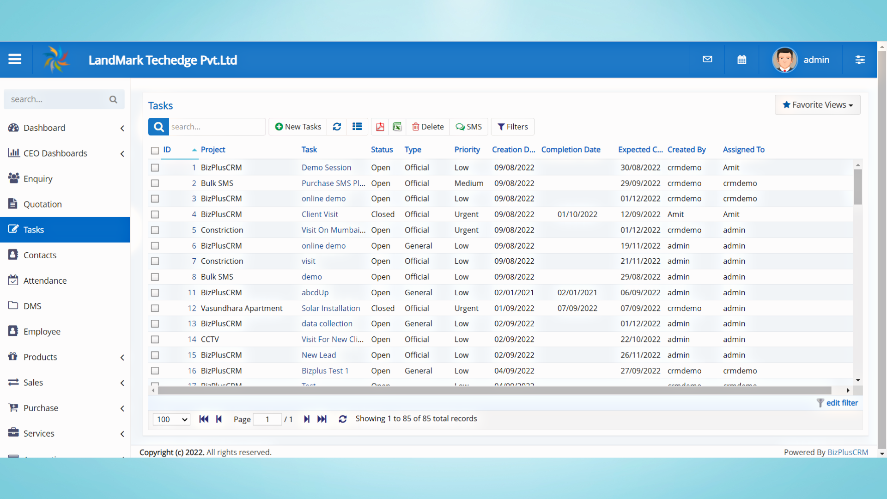This screenshot has width=887, height=499.
Task: Open the hamburger navigation menu
Action: click(x=15, y=59)
